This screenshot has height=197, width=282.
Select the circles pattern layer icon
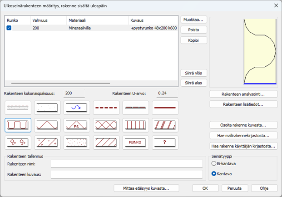18,142
